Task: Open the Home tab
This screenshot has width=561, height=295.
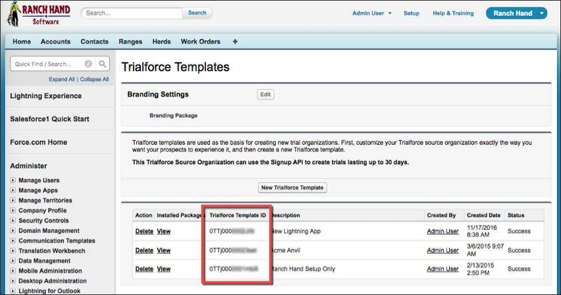Action: pyautogui.click(x=21, y=42)
